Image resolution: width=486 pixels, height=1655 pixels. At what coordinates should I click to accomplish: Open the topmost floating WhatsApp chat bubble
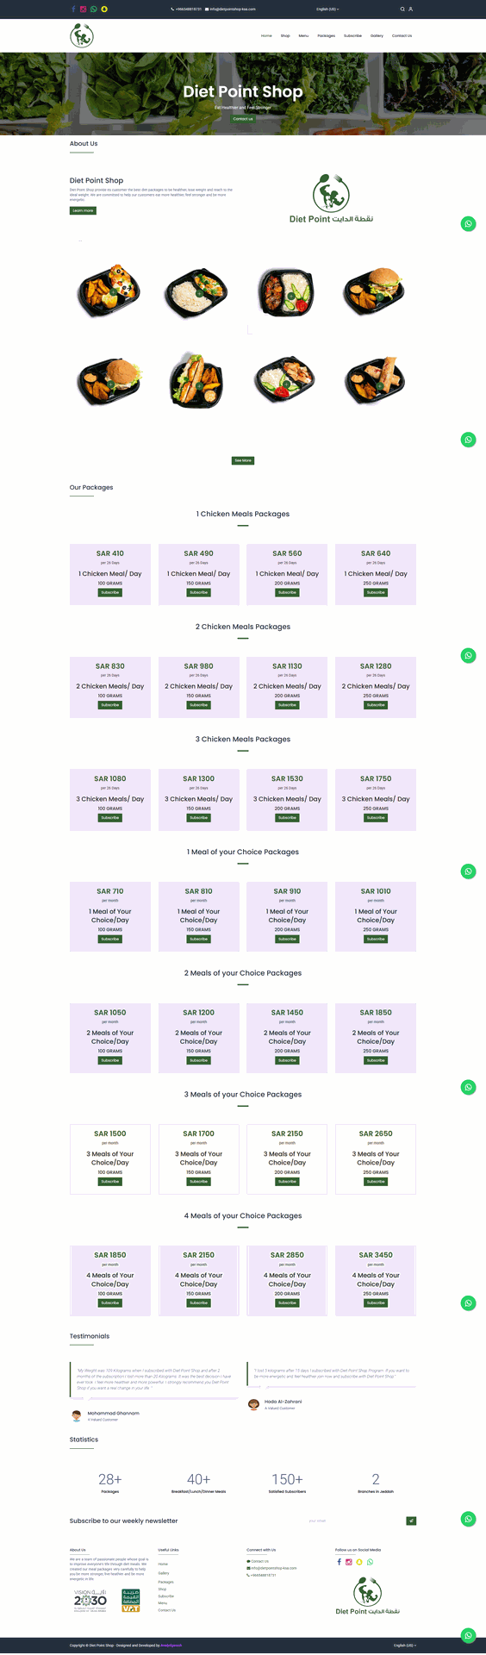tap(468, 224)
